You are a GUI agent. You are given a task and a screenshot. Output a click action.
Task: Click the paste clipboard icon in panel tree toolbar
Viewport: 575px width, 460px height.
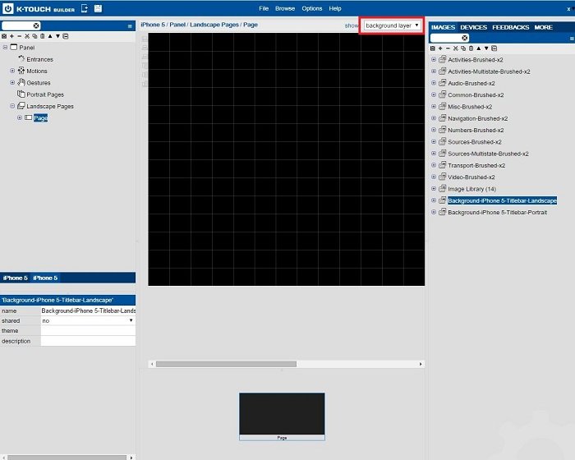42,36
